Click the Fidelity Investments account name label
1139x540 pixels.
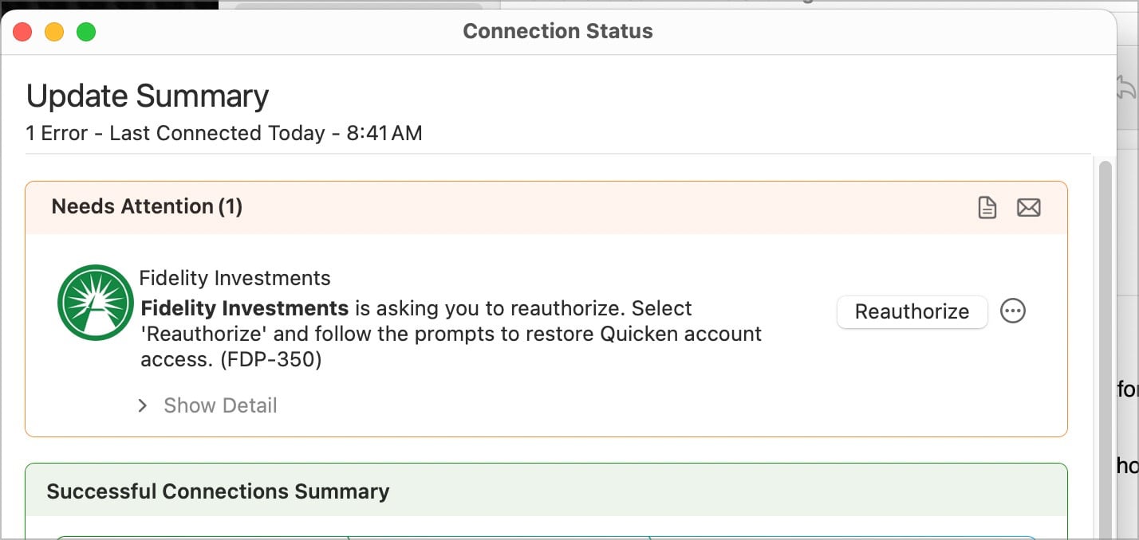coord(235,278)
